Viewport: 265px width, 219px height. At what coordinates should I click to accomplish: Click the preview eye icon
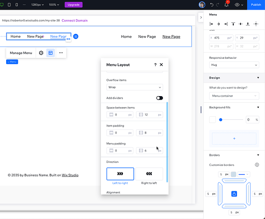point(237,5)
